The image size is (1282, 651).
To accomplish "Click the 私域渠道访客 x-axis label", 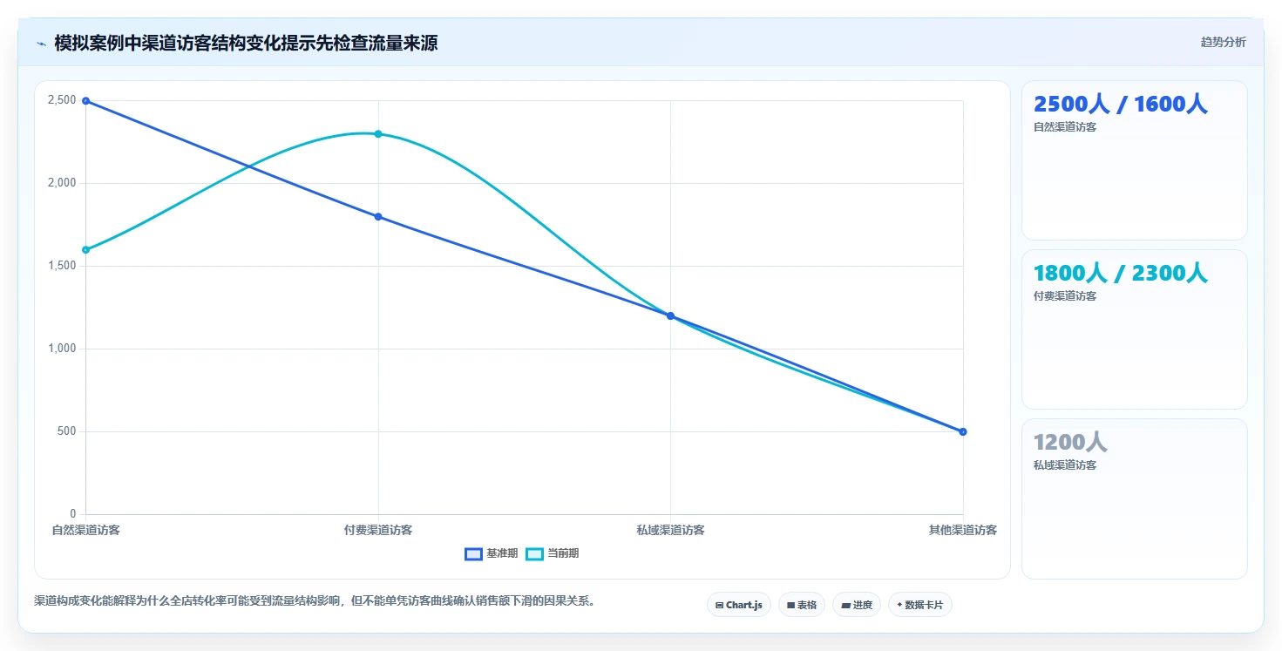I will [x=670, y=530].
